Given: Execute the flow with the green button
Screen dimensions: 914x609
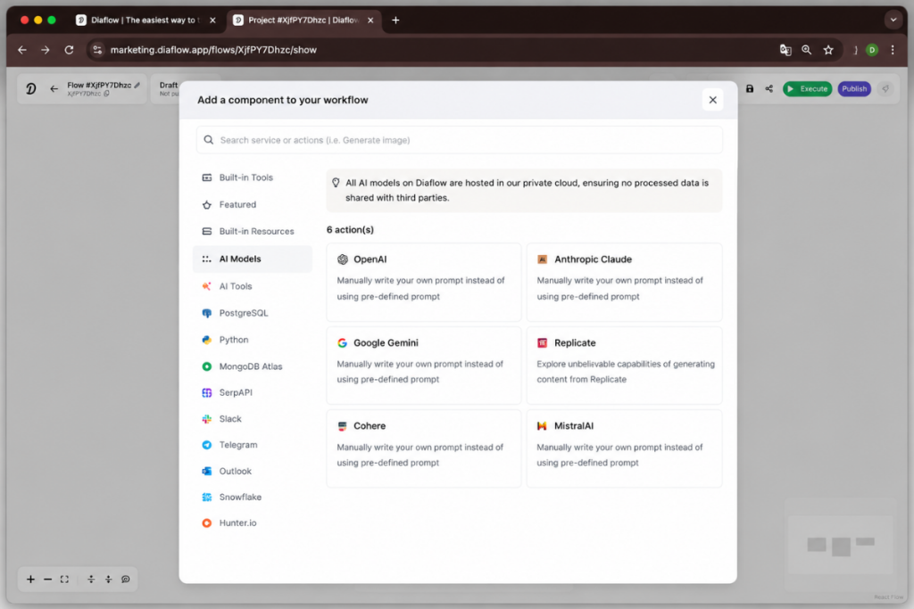Looking at the screenshot, I should tap(807, 89).
